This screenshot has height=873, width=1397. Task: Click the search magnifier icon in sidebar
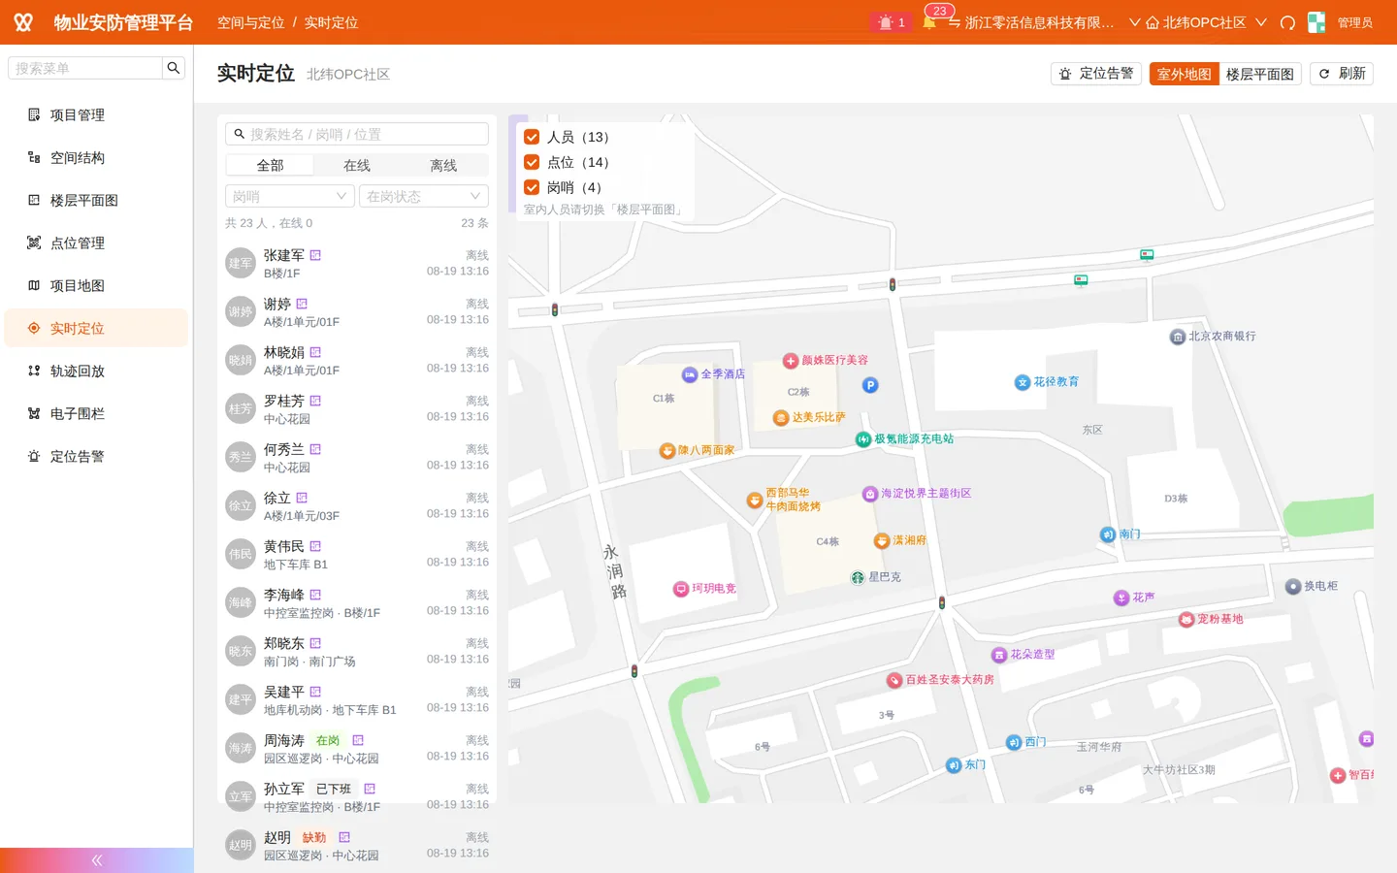pos(174,68)
